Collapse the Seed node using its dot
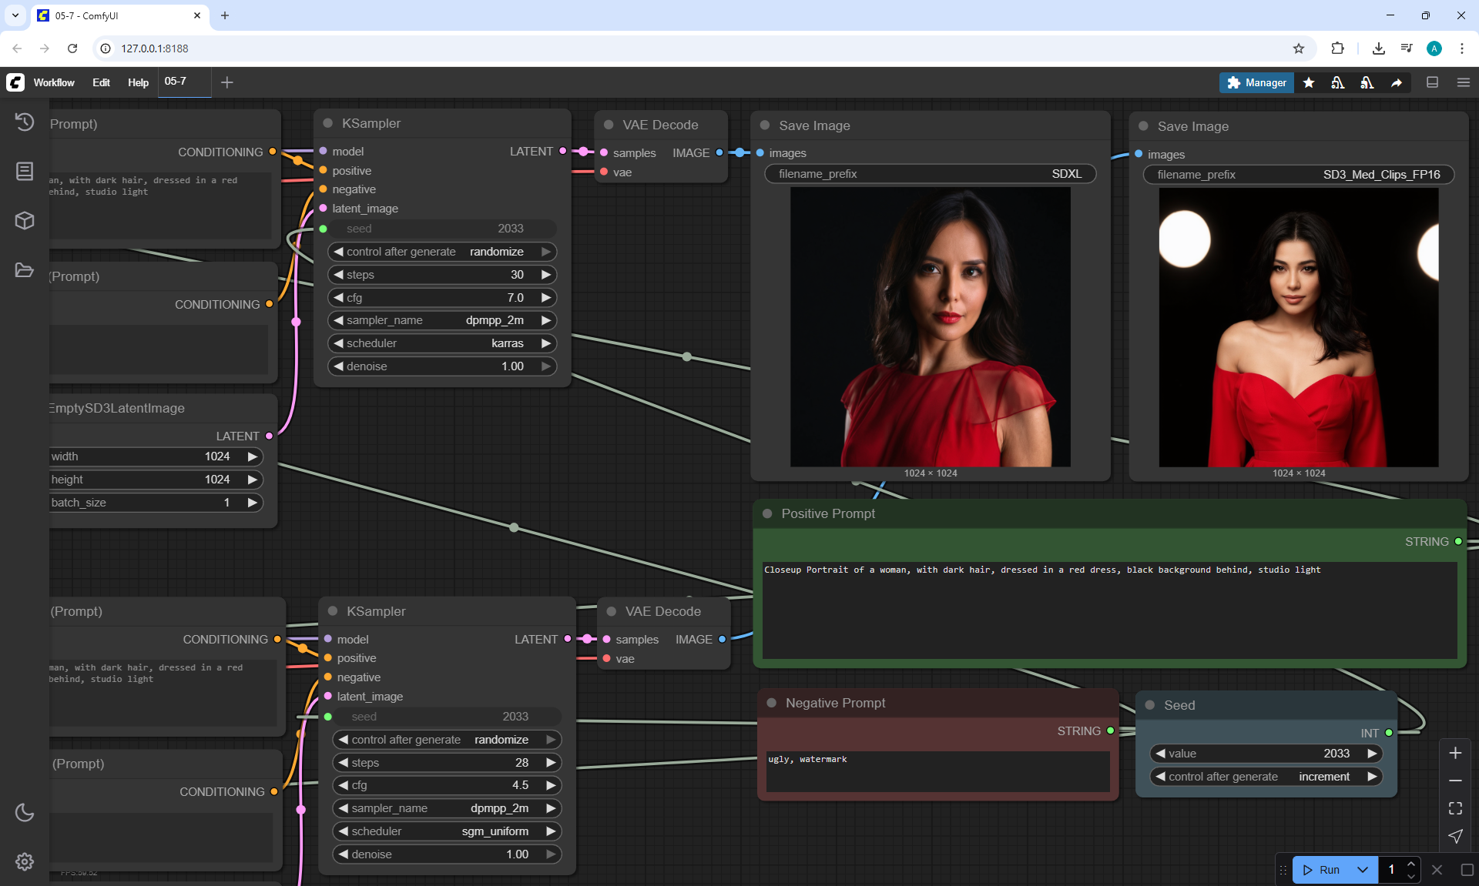Viewport: 1479px width, 886px height. coord(1149,705)
